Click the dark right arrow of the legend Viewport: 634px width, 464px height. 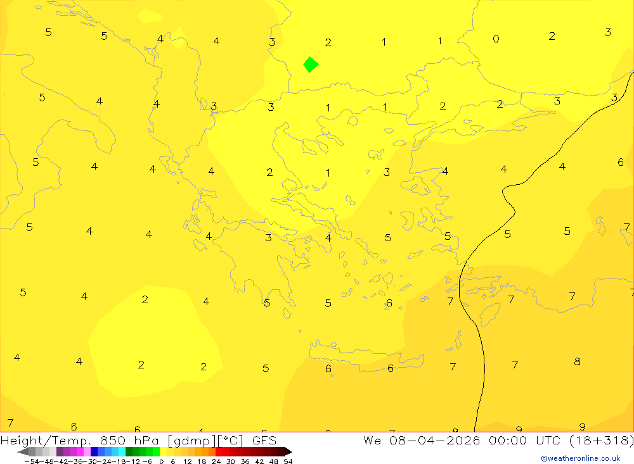coord(288,452)
